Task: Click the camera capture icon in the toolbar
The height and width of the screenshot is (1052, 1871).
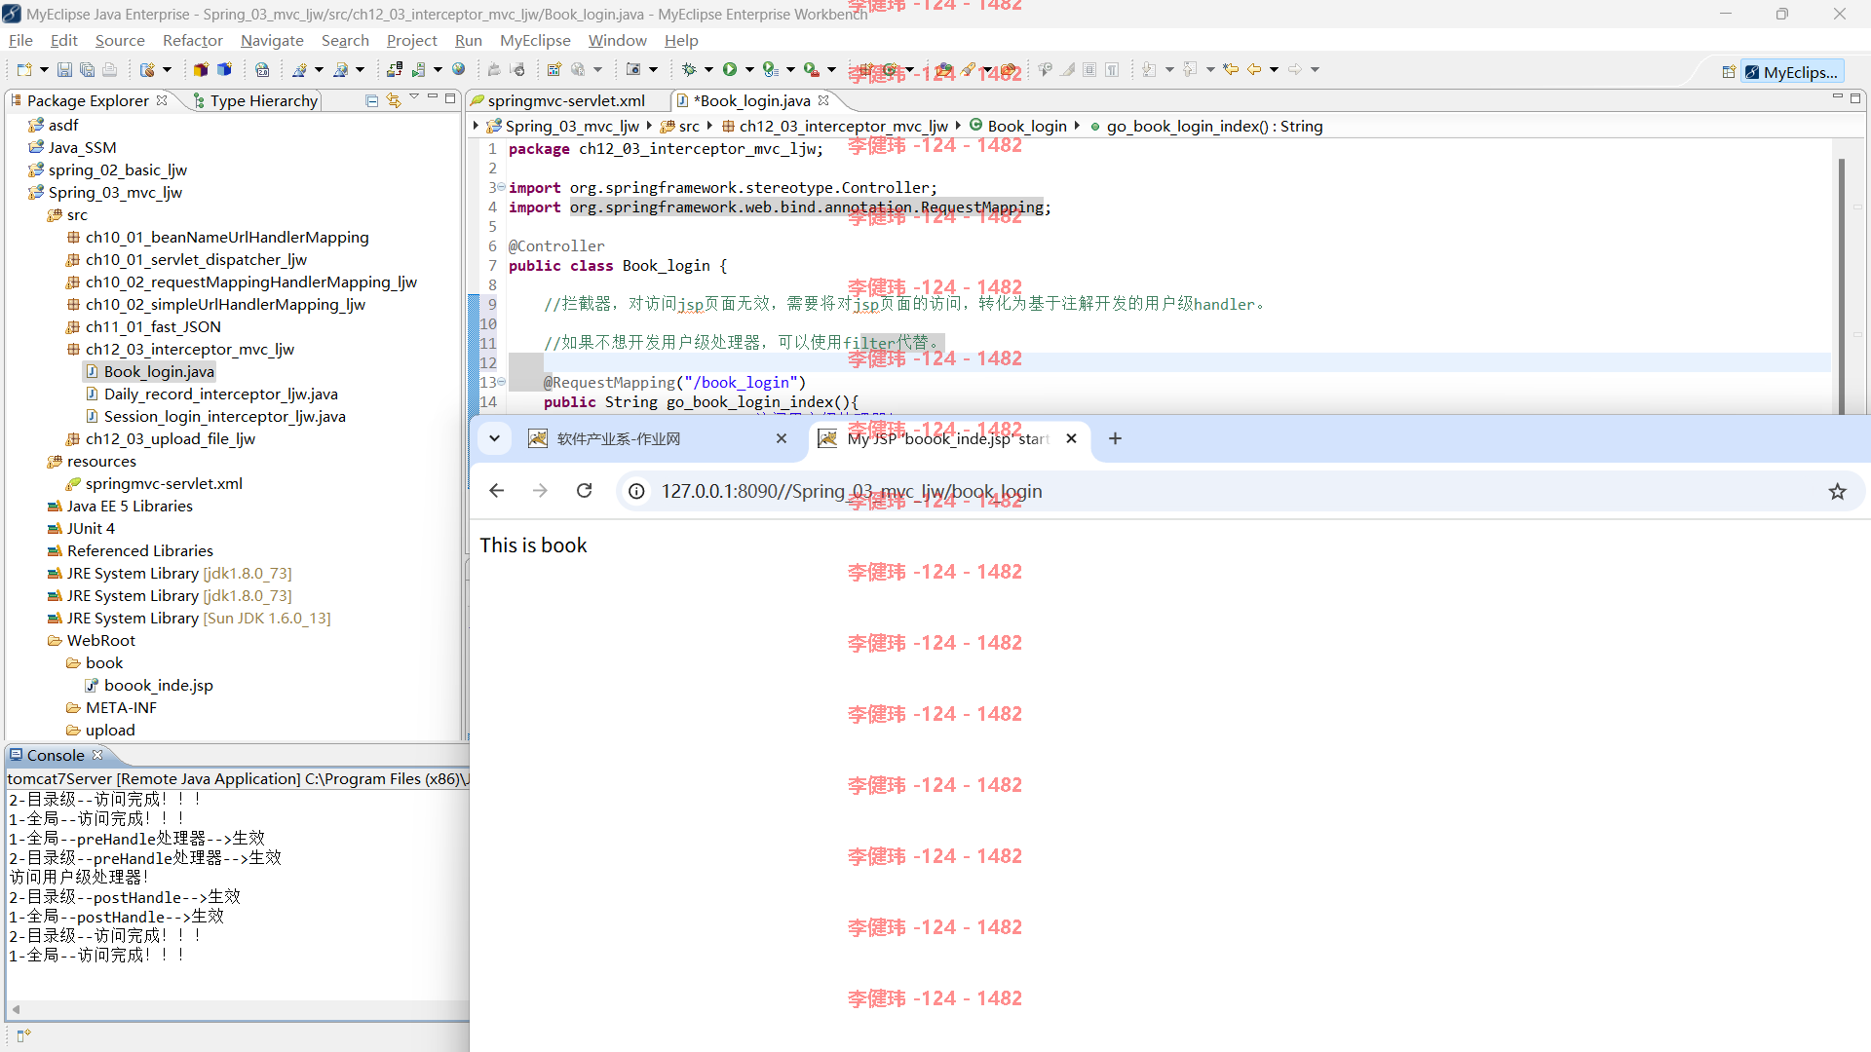Action: (633, 69)
